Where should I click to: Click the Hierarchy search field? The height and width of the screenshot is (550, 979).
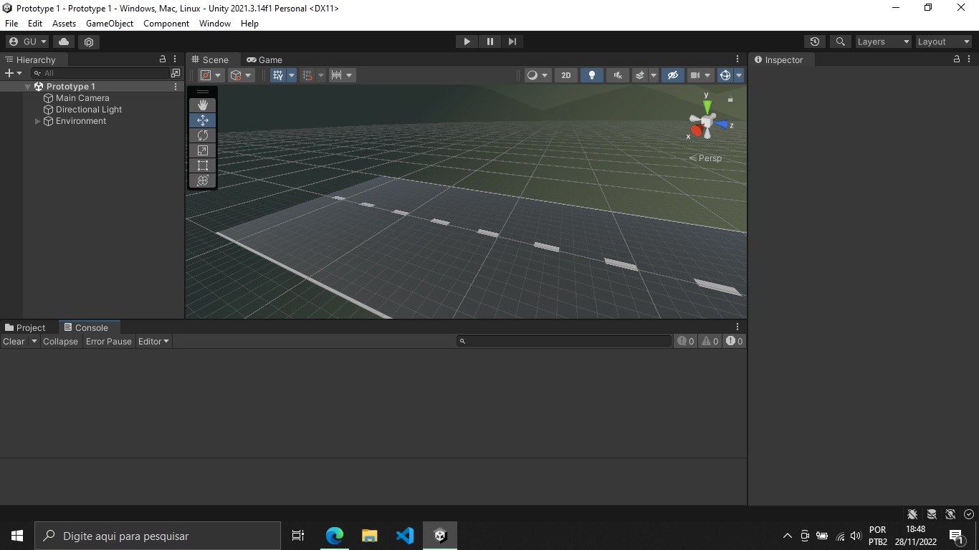coord(100,73)
